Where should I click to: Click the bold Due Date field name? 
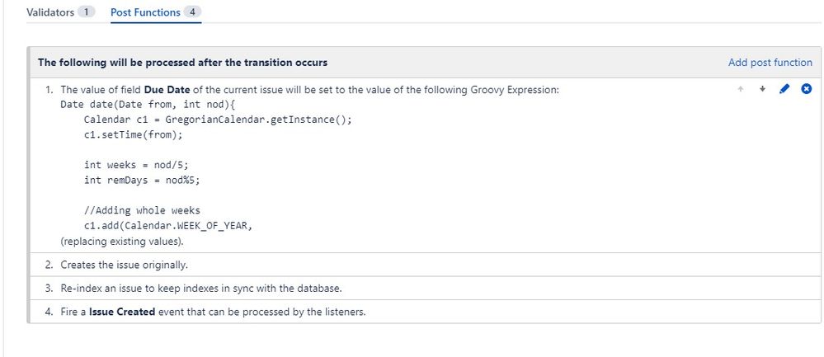pos(167,90)
